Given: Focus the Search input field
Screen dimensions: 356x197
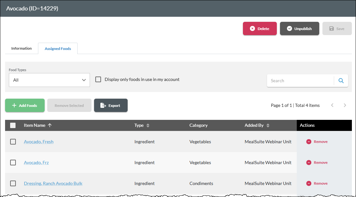Looking at the screenshot, I should [x=300, y=81].
